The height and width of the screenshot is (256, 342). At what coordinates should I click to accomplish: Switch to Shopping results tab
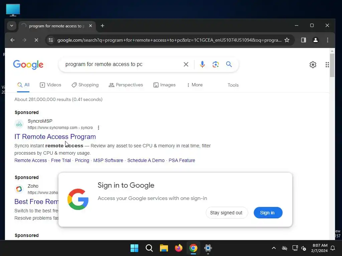coord(85,85)
